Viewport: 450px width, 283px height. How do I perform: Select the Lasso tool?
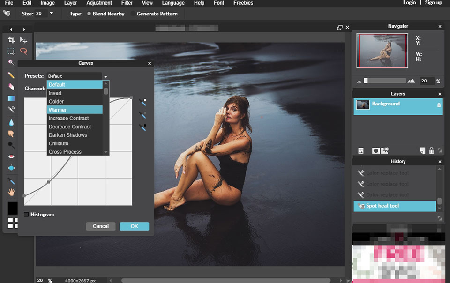tap(23, 51)
